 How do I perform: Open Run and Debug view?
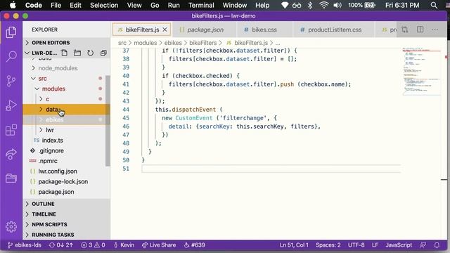tap(11, 105)
